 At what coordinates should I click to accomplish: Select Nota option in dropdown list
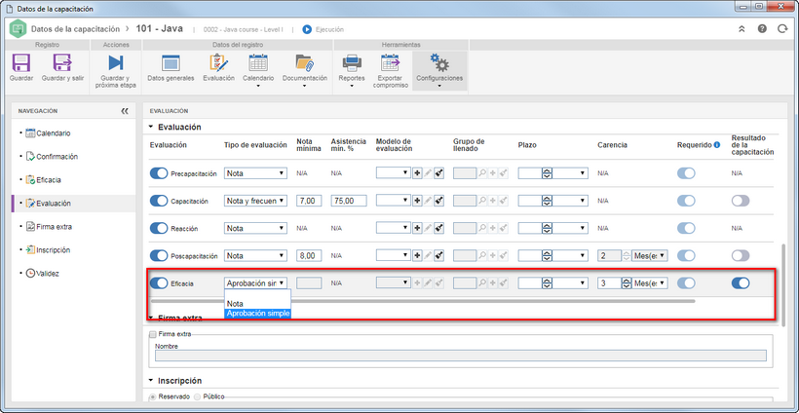(257, 304)
